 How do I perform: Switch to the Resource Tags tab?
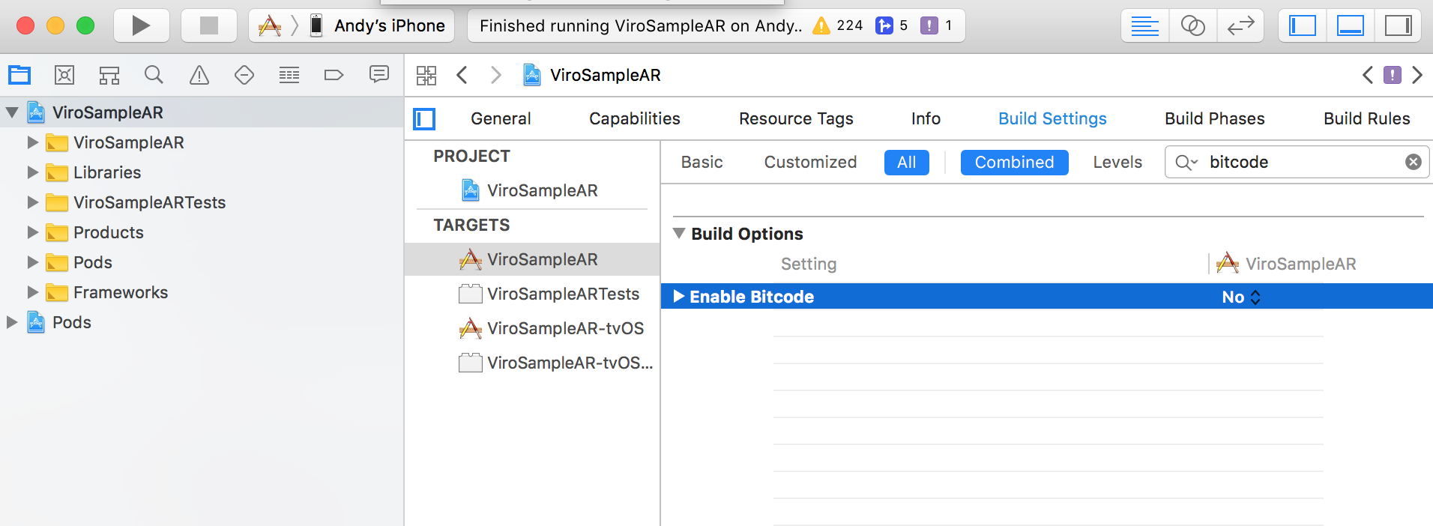point(796,118)
